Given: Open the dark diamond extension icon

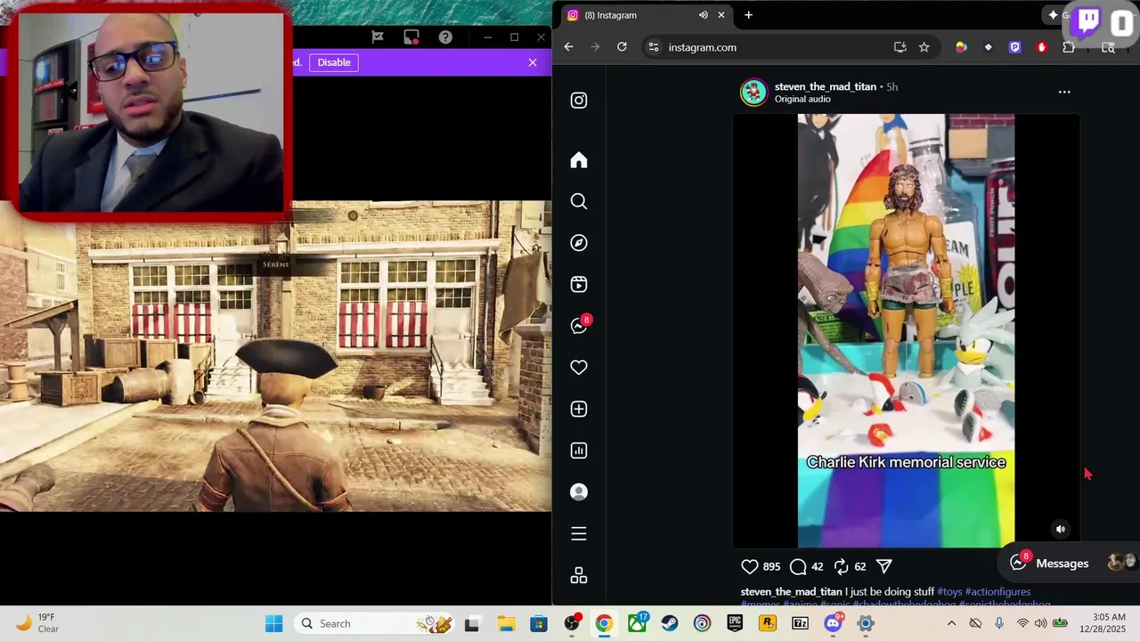Looking at the screenshot, I should click(x=988, y=47).
